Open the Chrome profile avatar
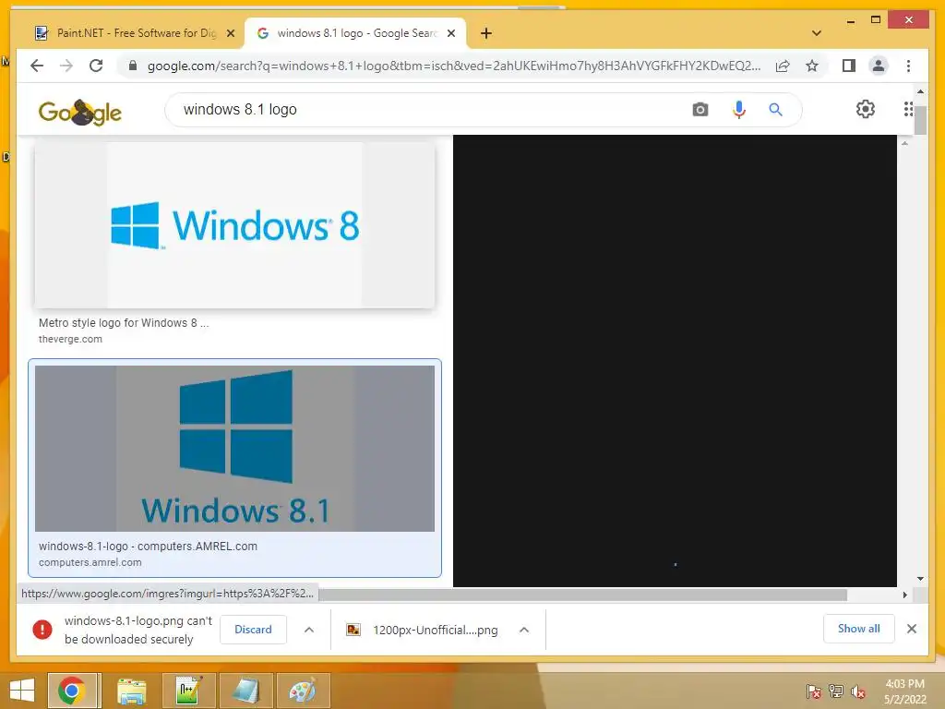 (879, 66)
